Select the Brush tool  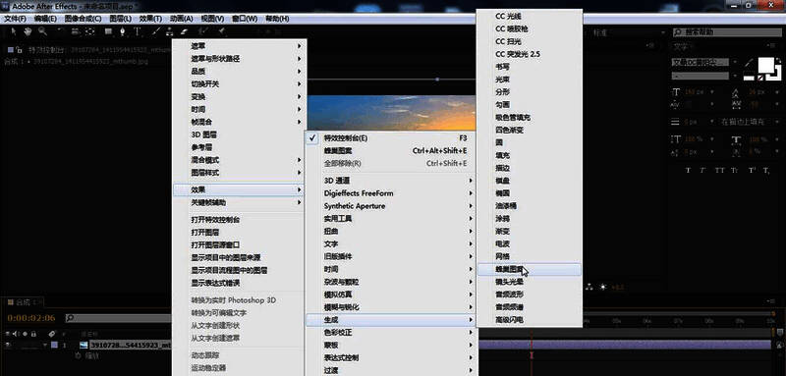[156, 31]
